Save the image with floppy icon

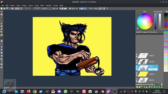coord(7,9)
